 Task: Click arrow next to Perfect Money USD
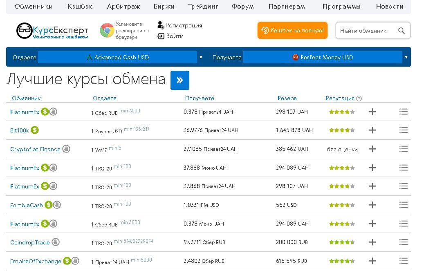[x=406, y=57]
